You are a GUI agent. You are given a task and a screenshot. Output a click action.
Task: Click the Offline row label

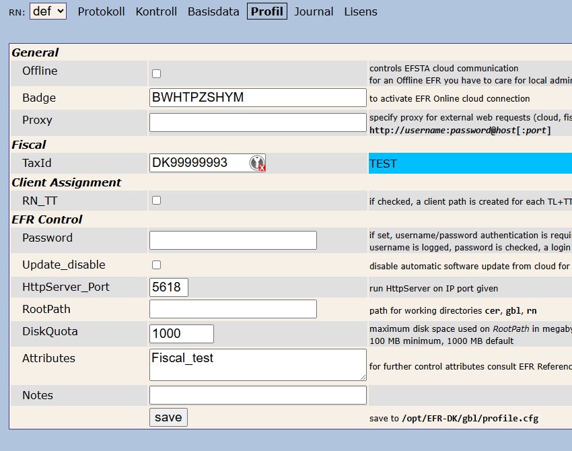click(40, 71)
